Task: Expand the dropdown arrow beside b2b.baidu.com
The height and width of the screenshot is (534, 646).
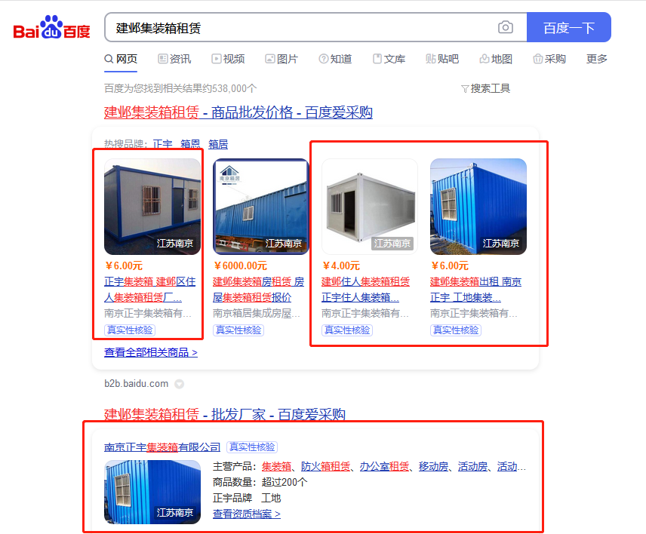Action: pyautogui.click(x=179, y=384)
